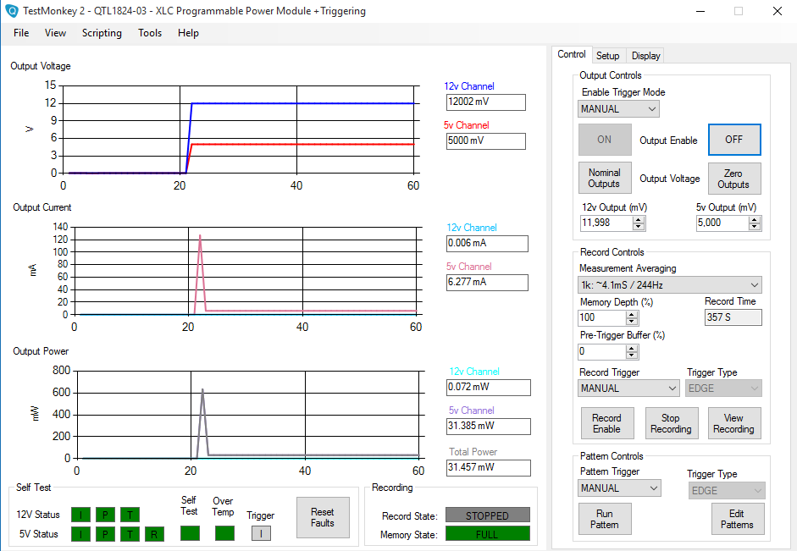This screenshot has width=797, height=551.
Task: Click the 5V Status R indicator
Action: [154, 534]
